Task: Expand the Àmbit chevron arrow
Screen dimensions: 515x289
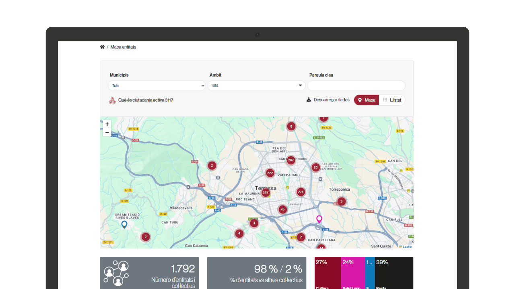Action: 300,85
